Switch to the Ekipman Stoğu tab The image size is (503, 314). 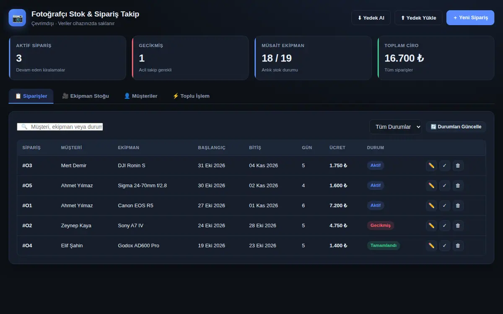pos(86,96)
